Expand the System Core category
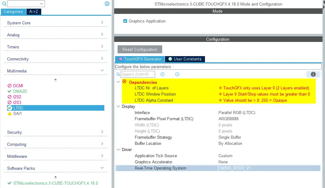This screenshot has width=325, height=188. tap(102, 22)
